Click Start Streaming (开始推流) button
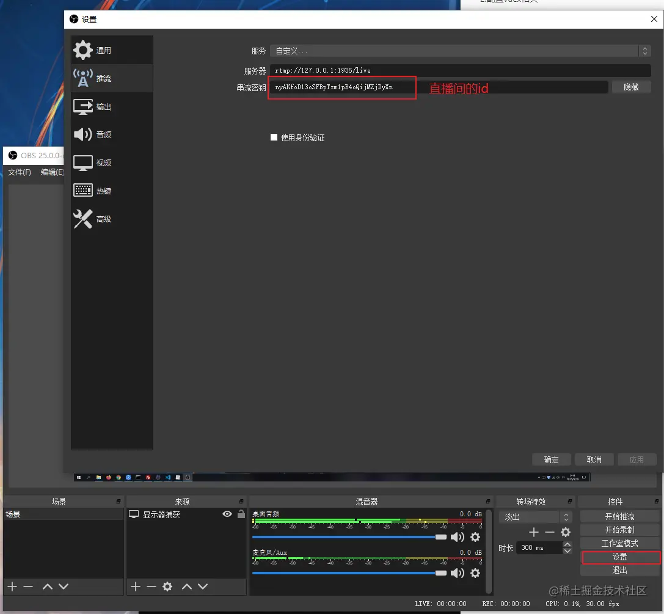This screenshot has height=614, width=664. click(620, 517)
